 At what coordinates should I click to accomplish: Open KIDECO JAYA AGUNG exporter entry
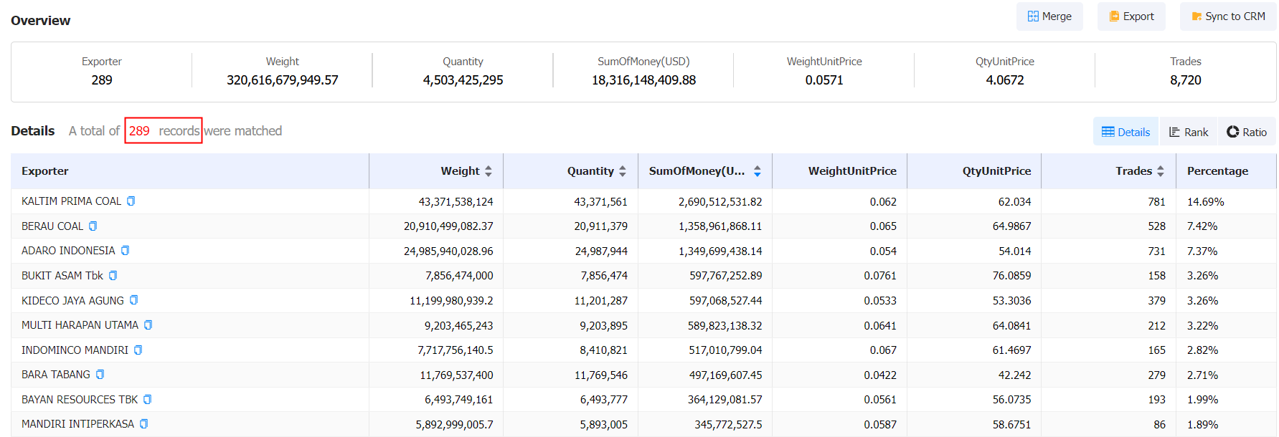coord(72,301)
